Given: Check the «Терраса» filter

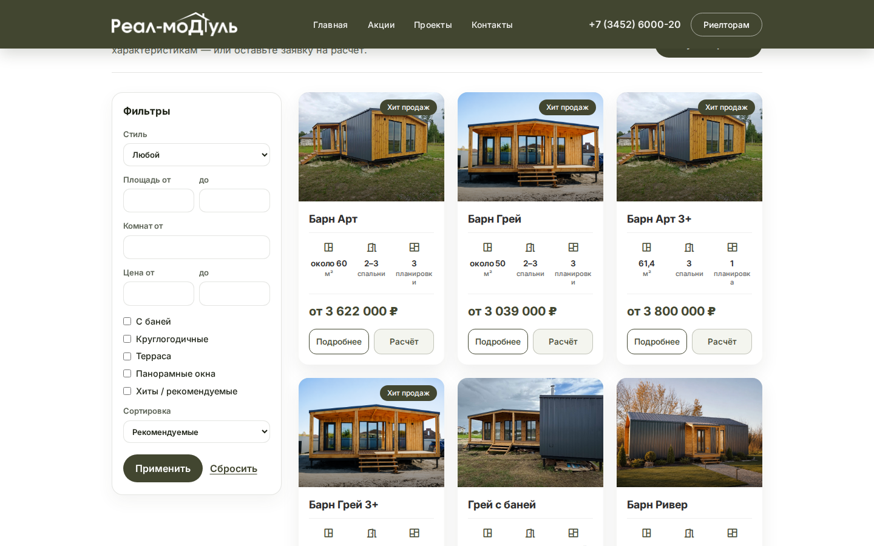Looking at the screenshot, I should pyautogui.click(x=127, y=356).
